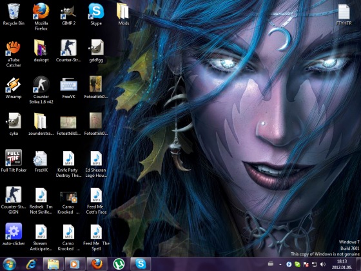361x271 pixels.
Task: Select the FTYHTR file icon
Action: [344, 14]
